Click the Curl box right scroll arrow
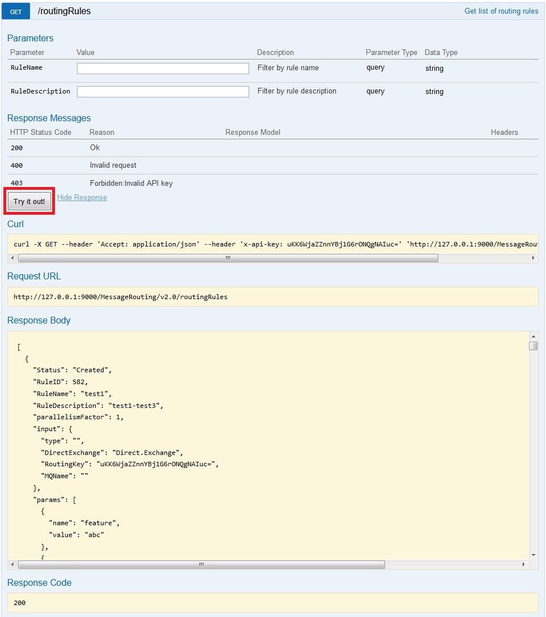 coord(533,258)
